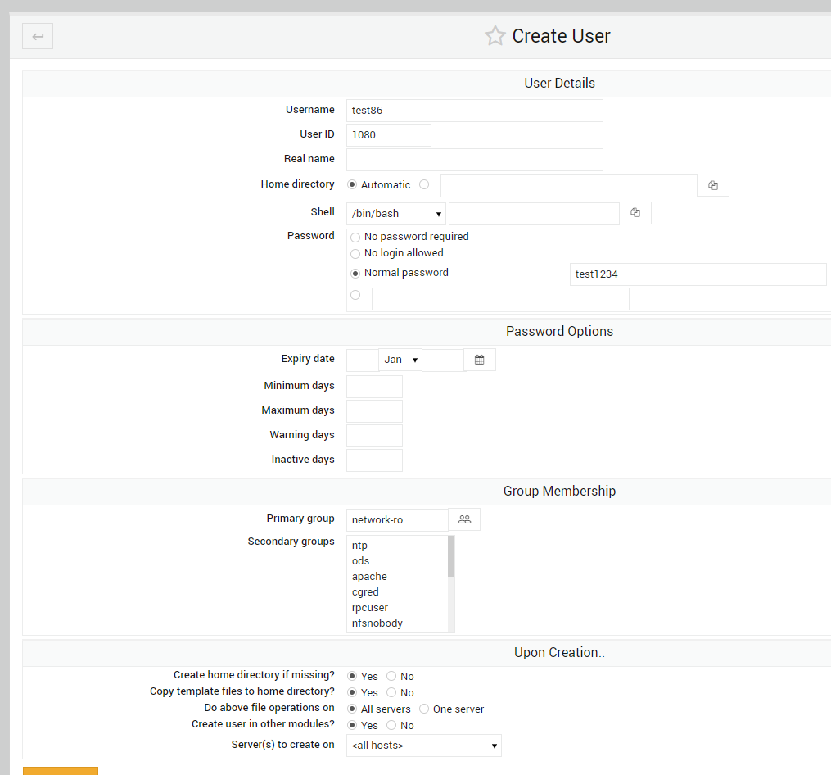Star the Create User page as favorite
The width and height of the screenshot is (831, 775).
click(x=495, y=35)
